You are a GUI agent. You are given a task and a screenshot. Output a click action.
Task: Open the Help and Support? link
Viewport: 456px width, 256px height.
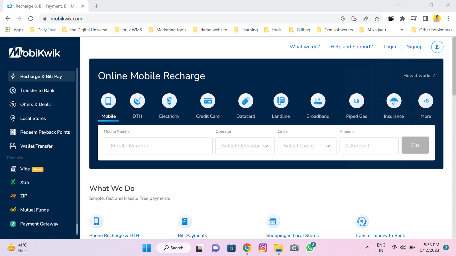tap(352, 47)
